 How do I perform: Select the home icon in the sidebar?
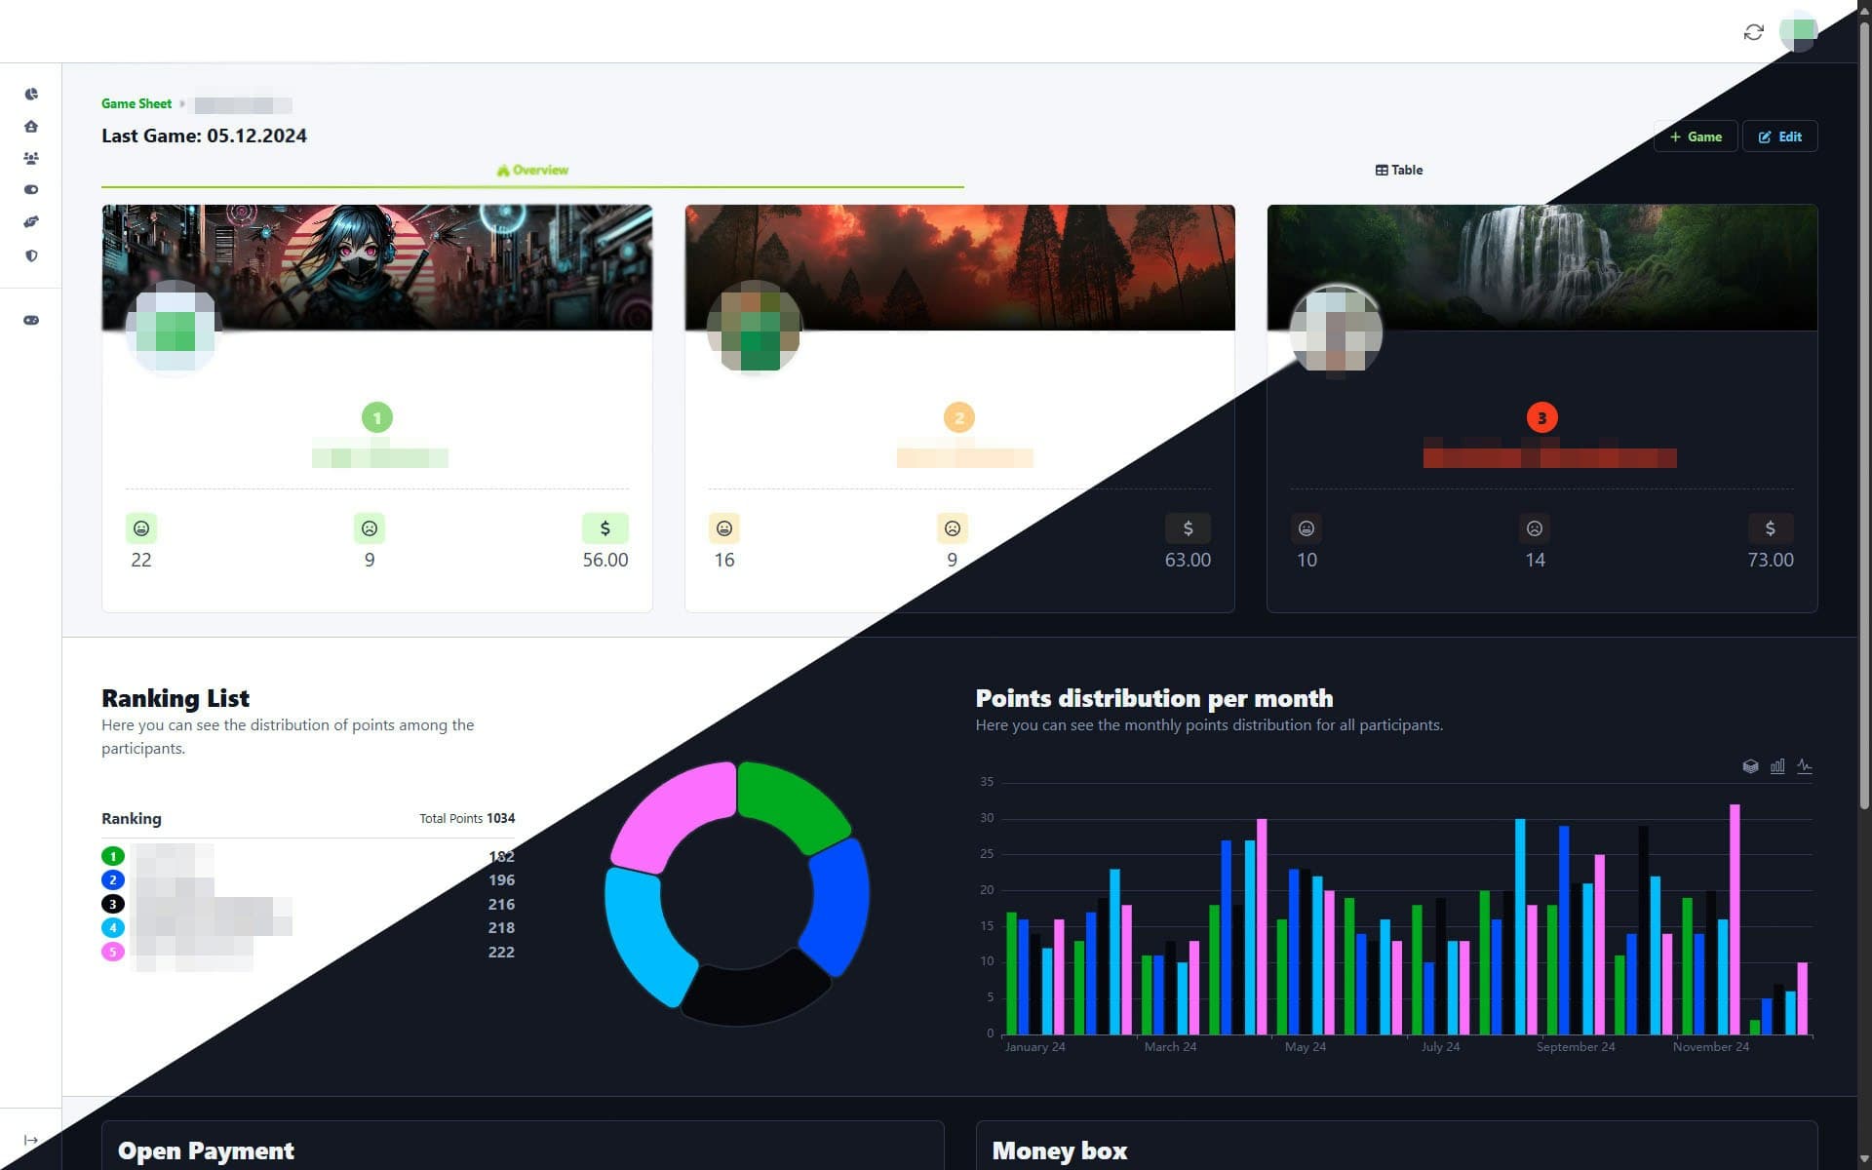pyautogui.click(x=31, y=126)
